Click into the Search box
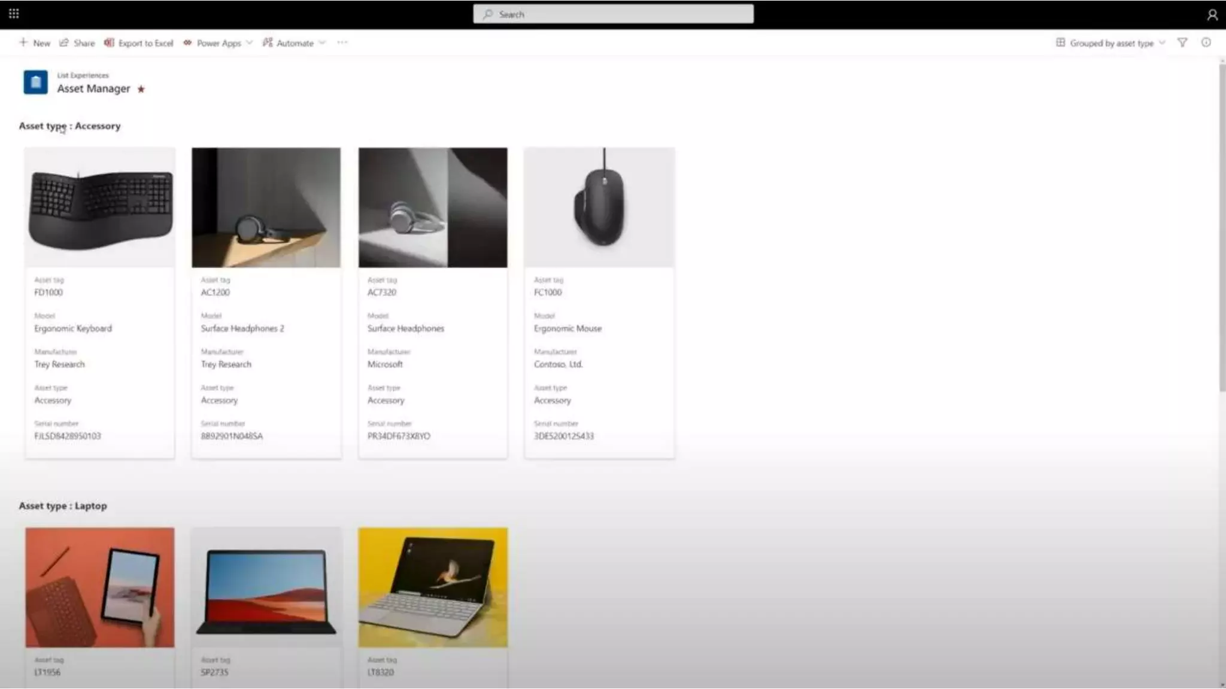The height and width of the screenshot is (689, 1226). 613,14
